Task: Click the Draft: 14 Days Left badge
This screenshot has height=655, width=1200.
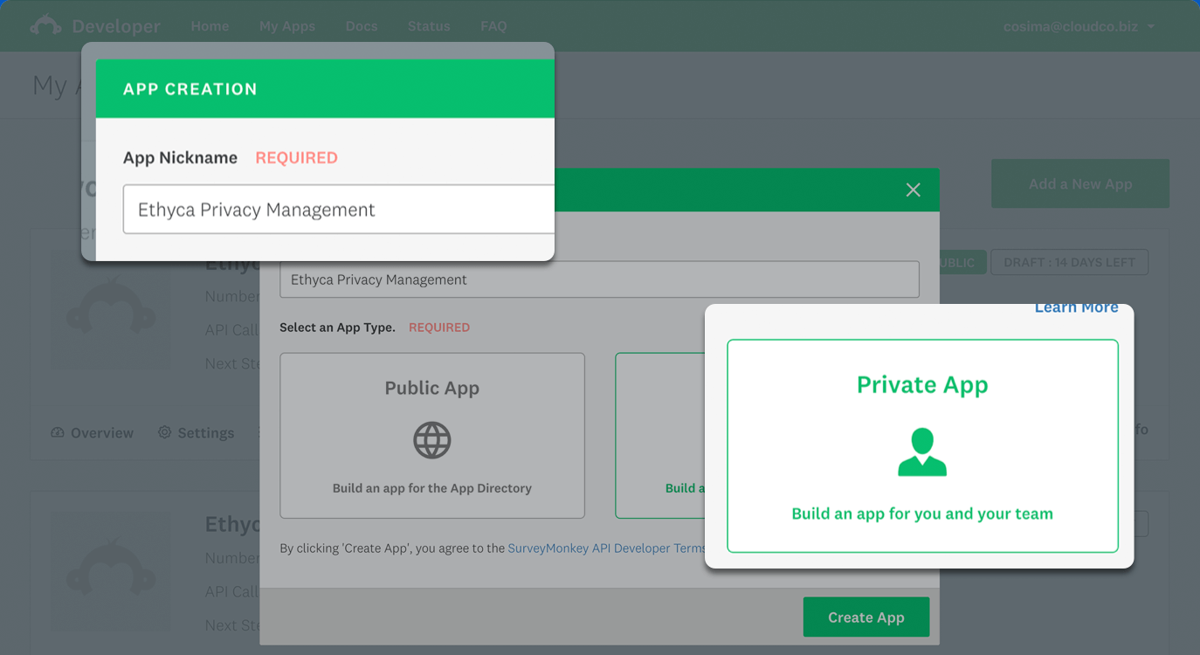Action: coord(1069,262)
